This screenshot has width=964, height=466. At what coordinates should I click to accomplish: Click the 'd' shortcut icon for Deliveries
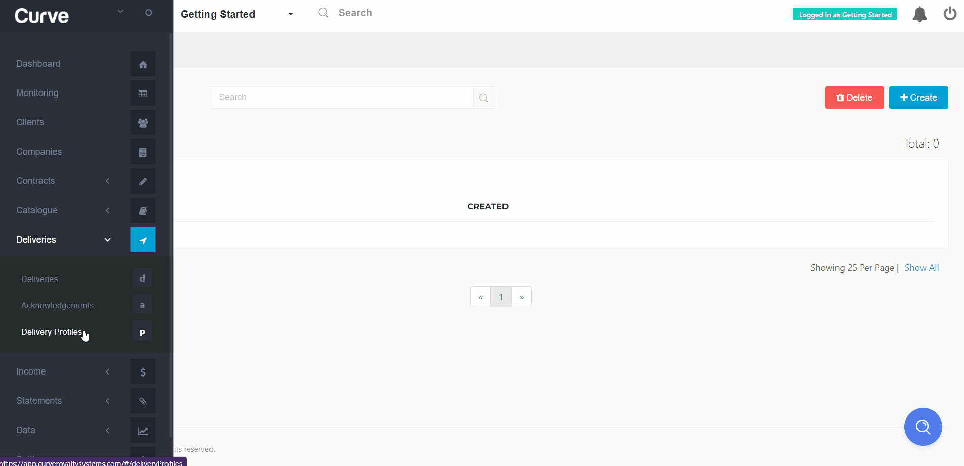click(142, 278)
